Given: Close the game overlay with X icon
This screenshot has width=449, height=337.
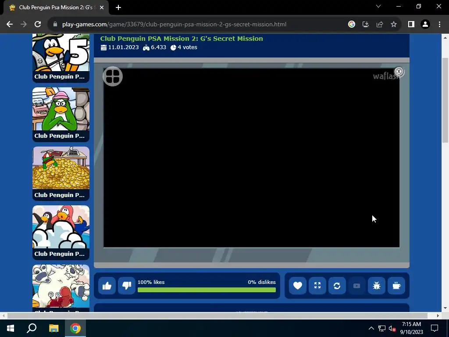Looking at the screenshot, I should pyautogui.click(x=399, y=72).
